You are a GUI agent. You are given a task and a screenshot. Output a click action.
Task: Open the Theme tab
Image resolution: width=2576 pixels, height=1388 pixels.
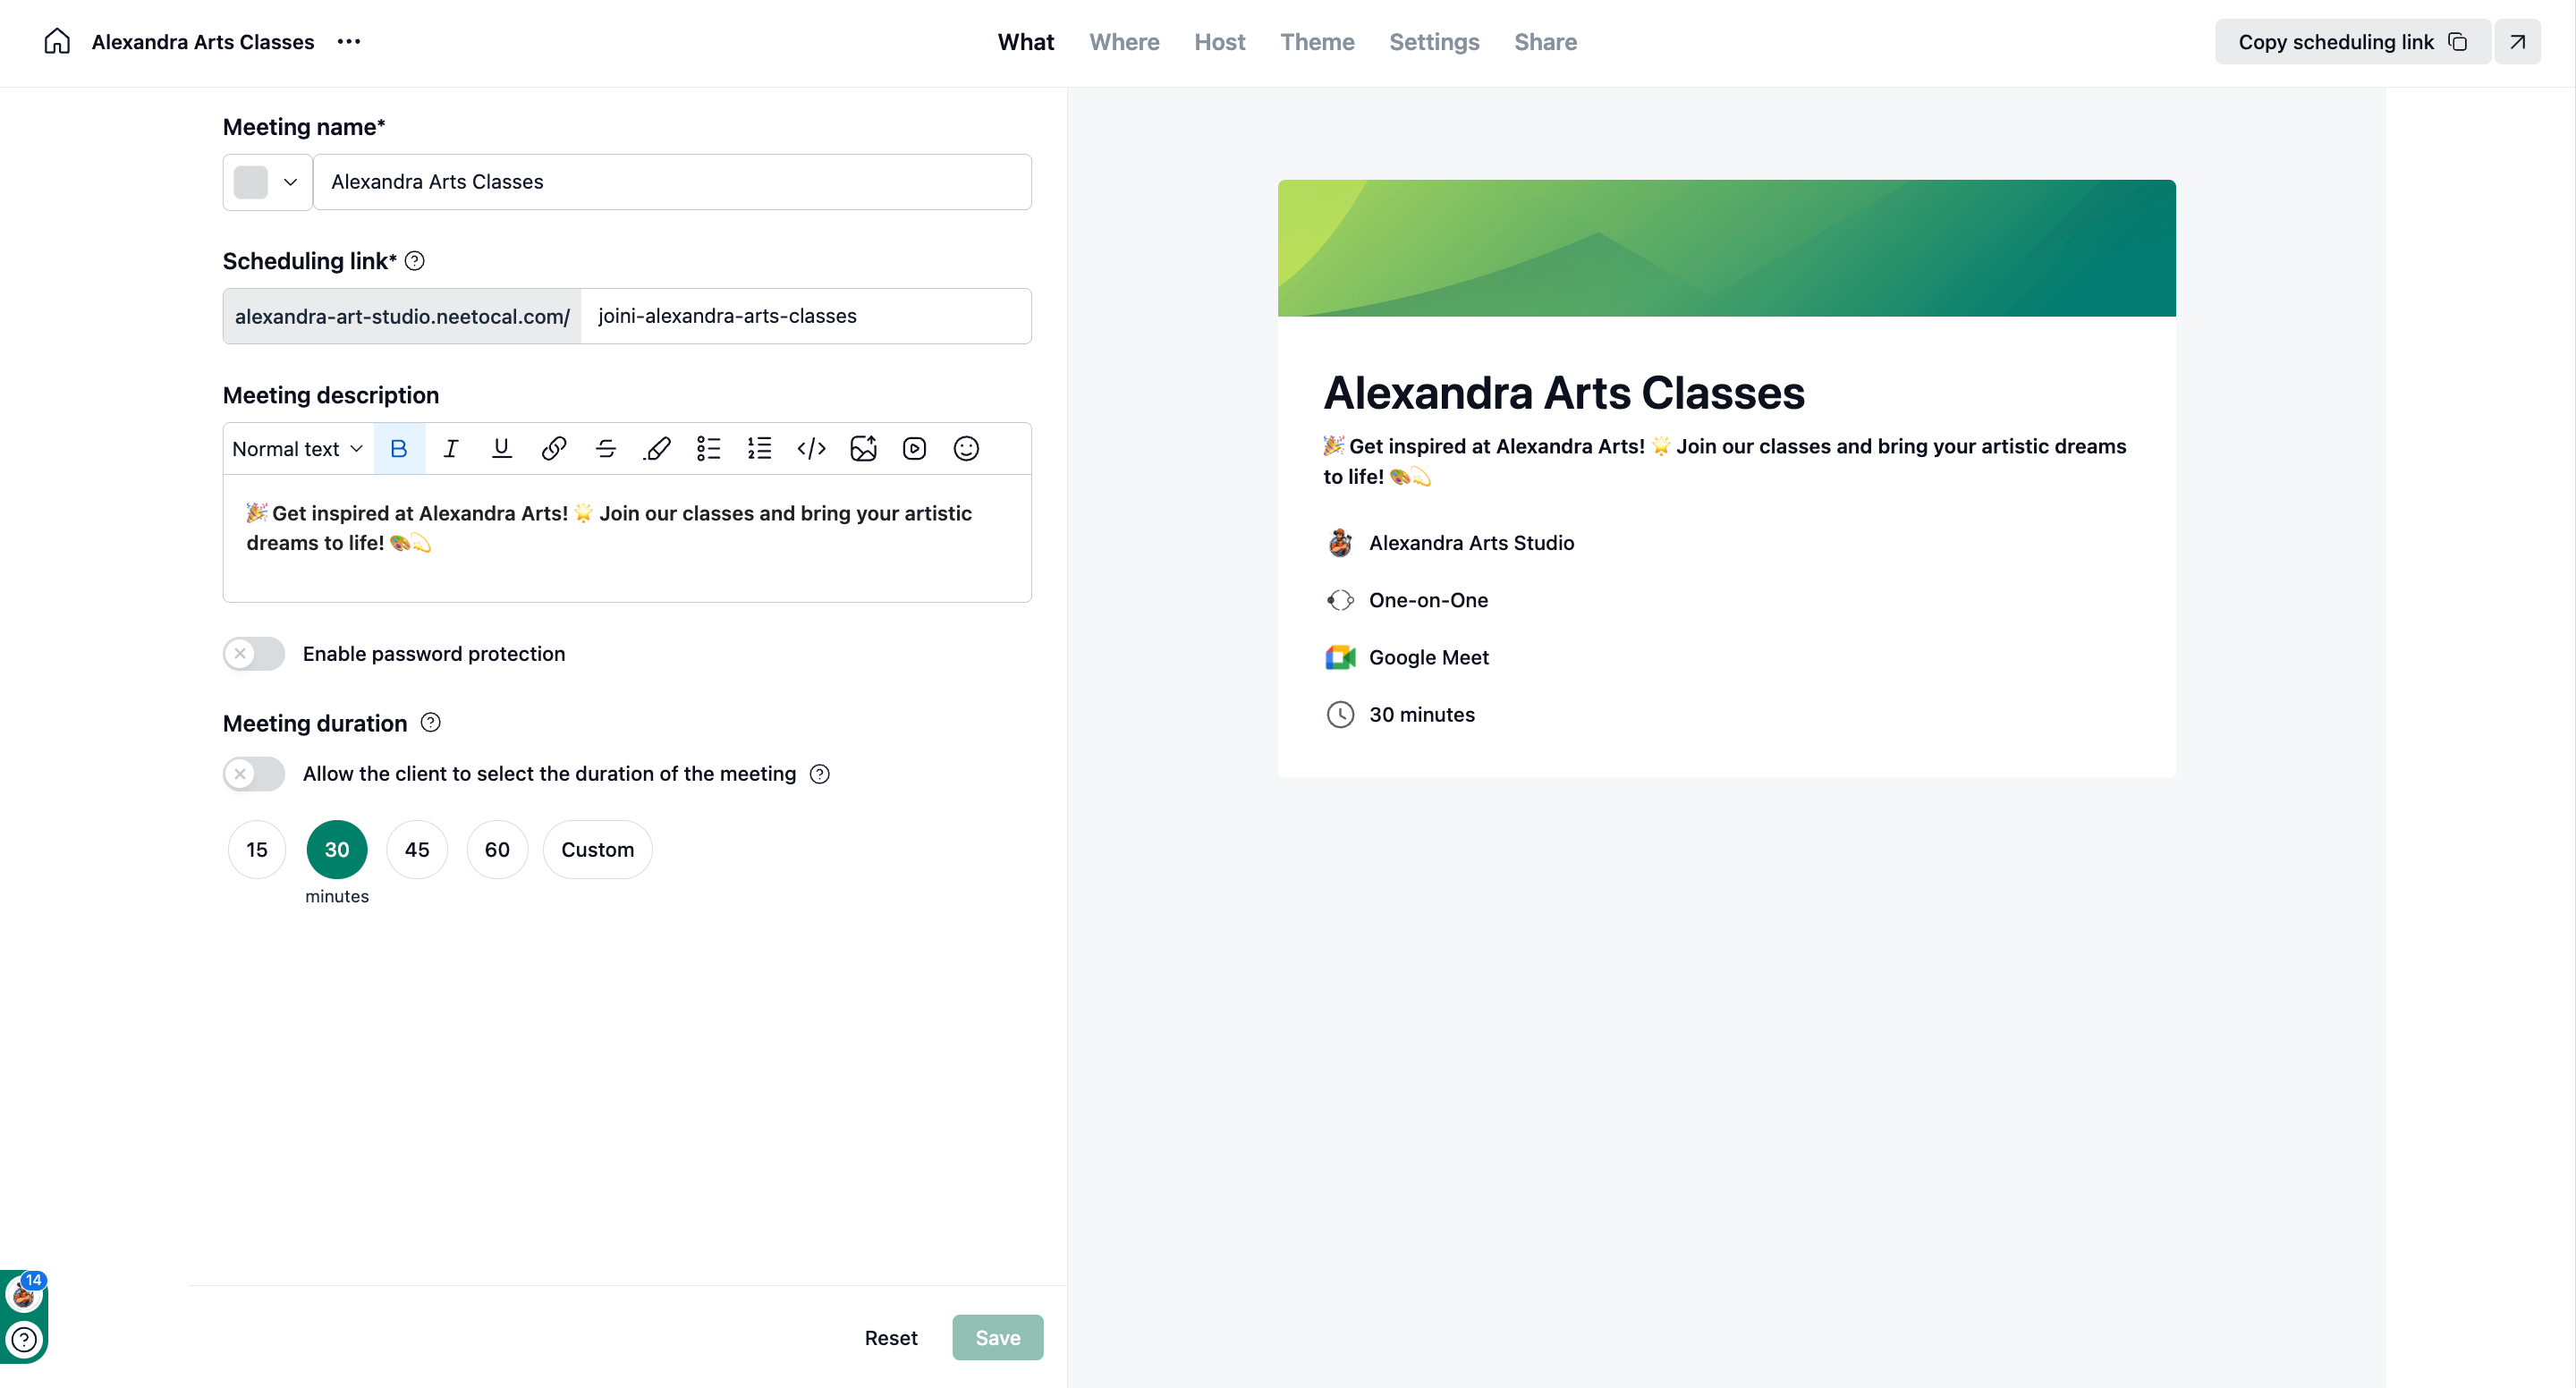tap(1318, 42)
